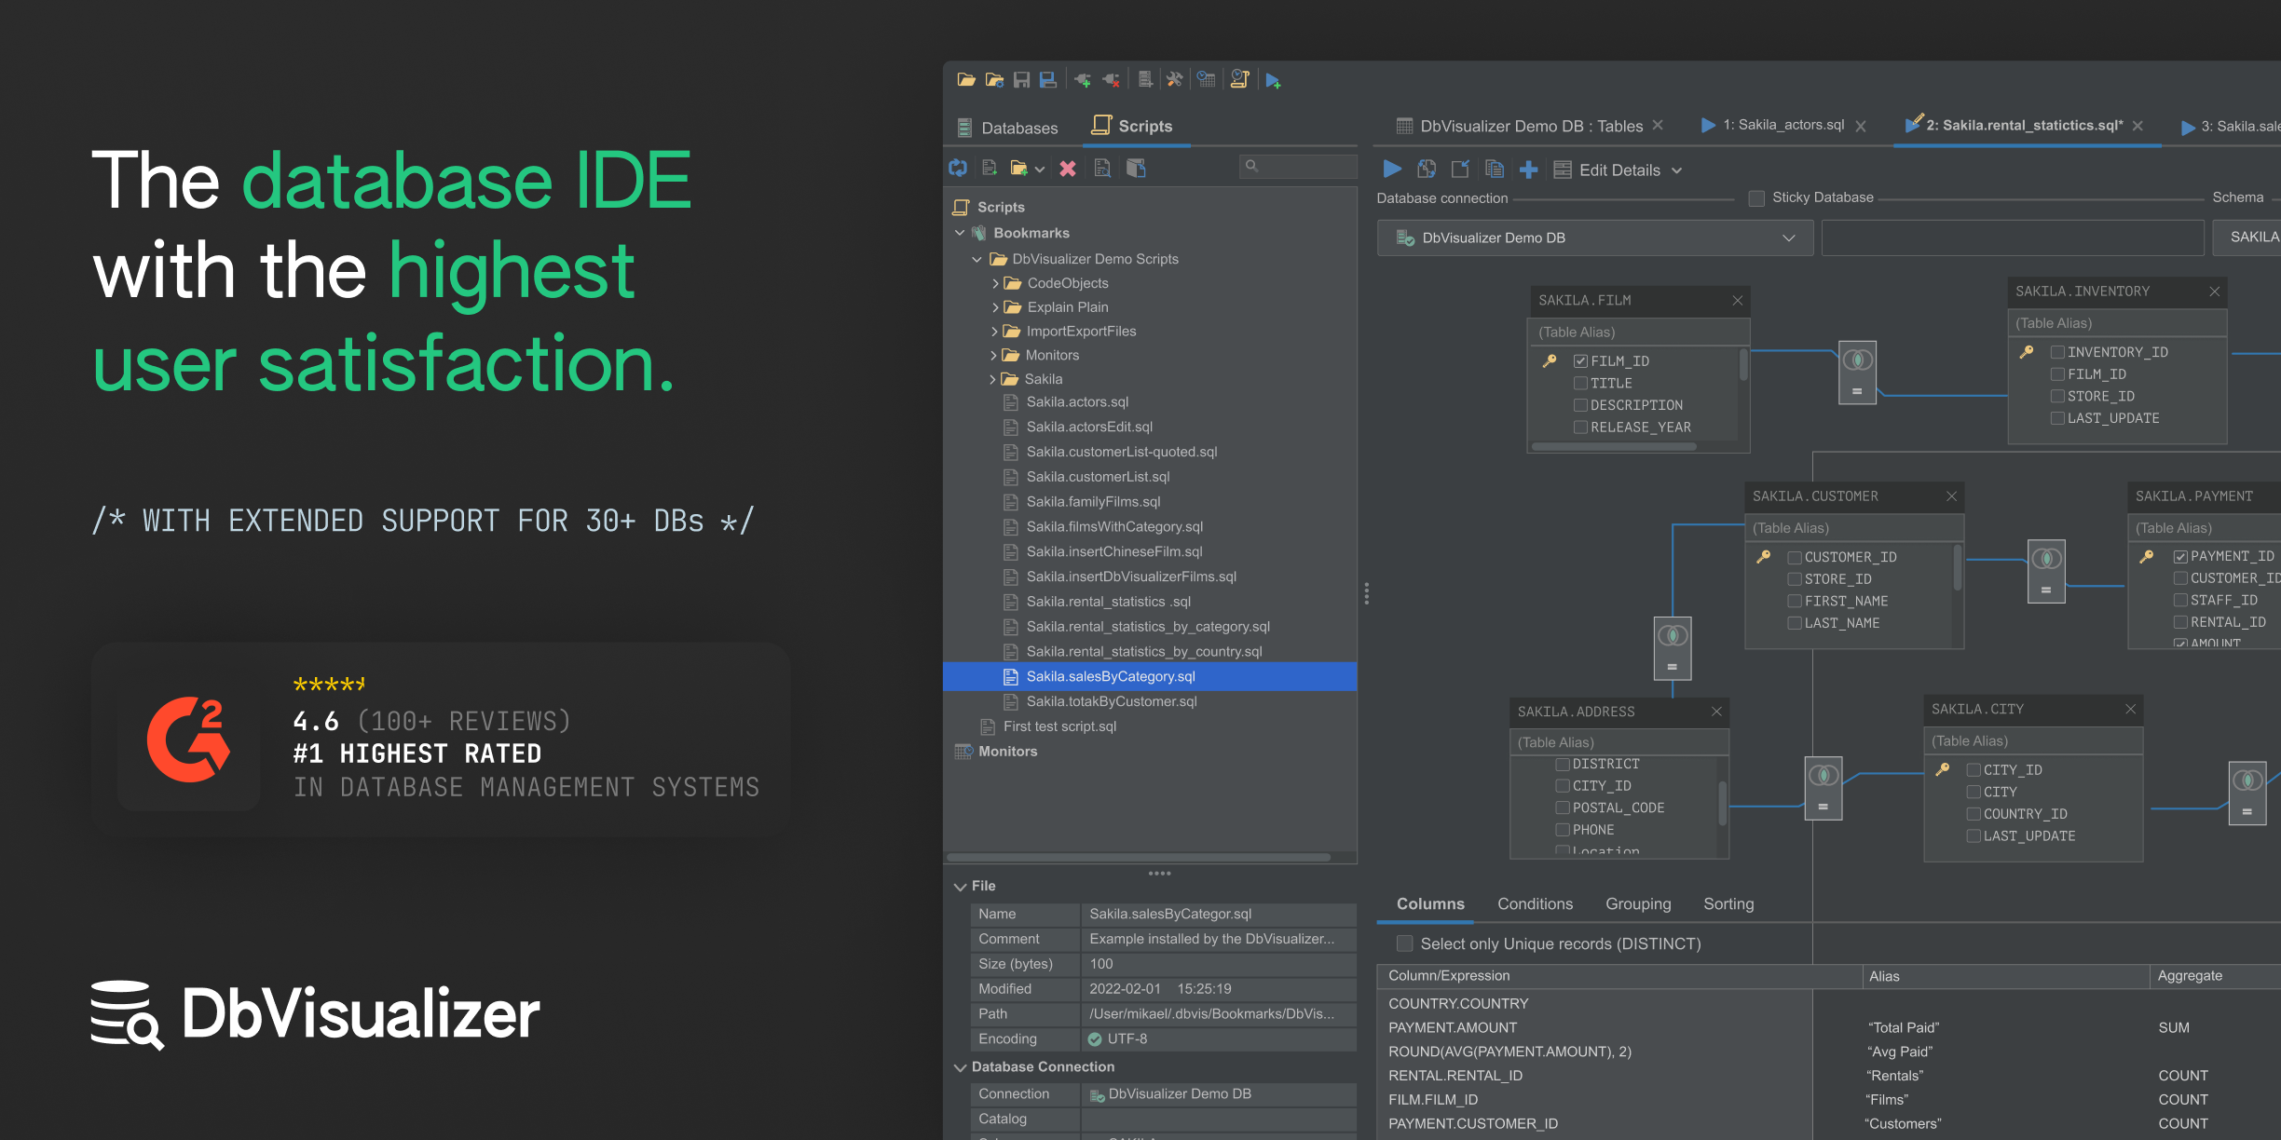Check POSTAL_CODE in SAKILA.ADDRESS
Viewport: 2281px width, 1140px height.
click(1563, 808)
